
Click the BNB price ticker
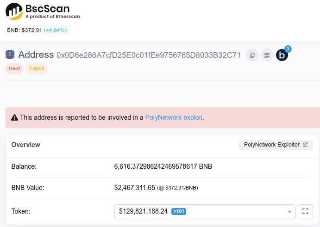(x=37, y=30)
